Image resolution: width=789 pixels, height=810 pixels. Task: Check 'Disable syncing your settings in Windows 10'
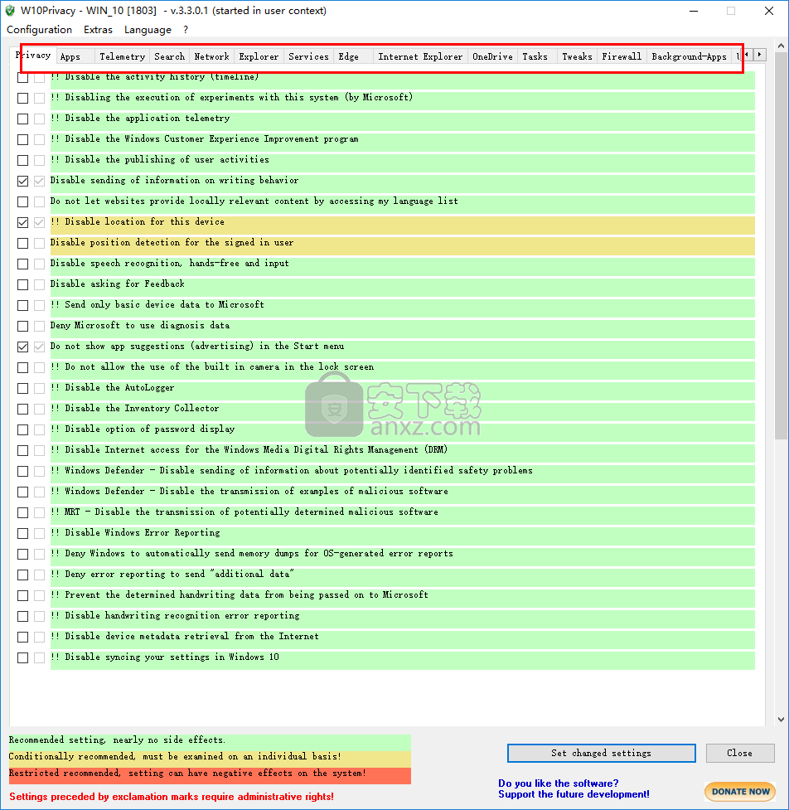click(22, 657)
